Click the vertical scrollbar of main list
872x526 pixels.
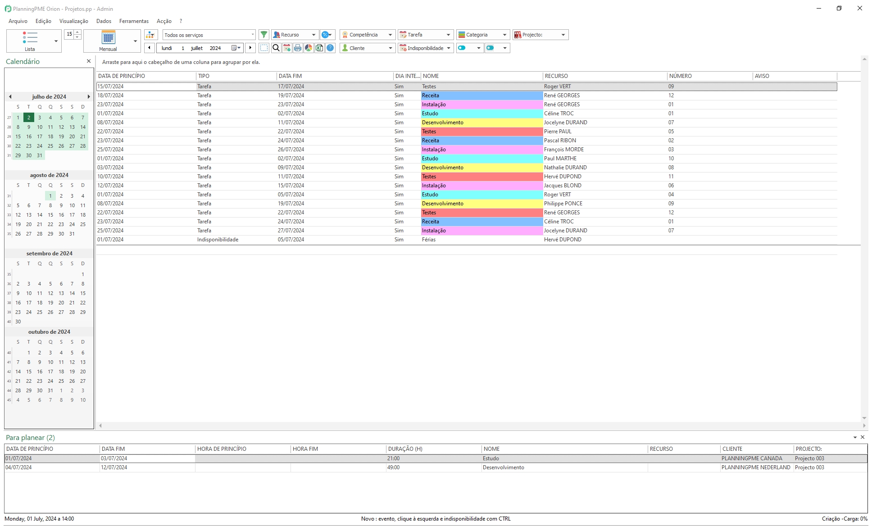coord(864,239)
